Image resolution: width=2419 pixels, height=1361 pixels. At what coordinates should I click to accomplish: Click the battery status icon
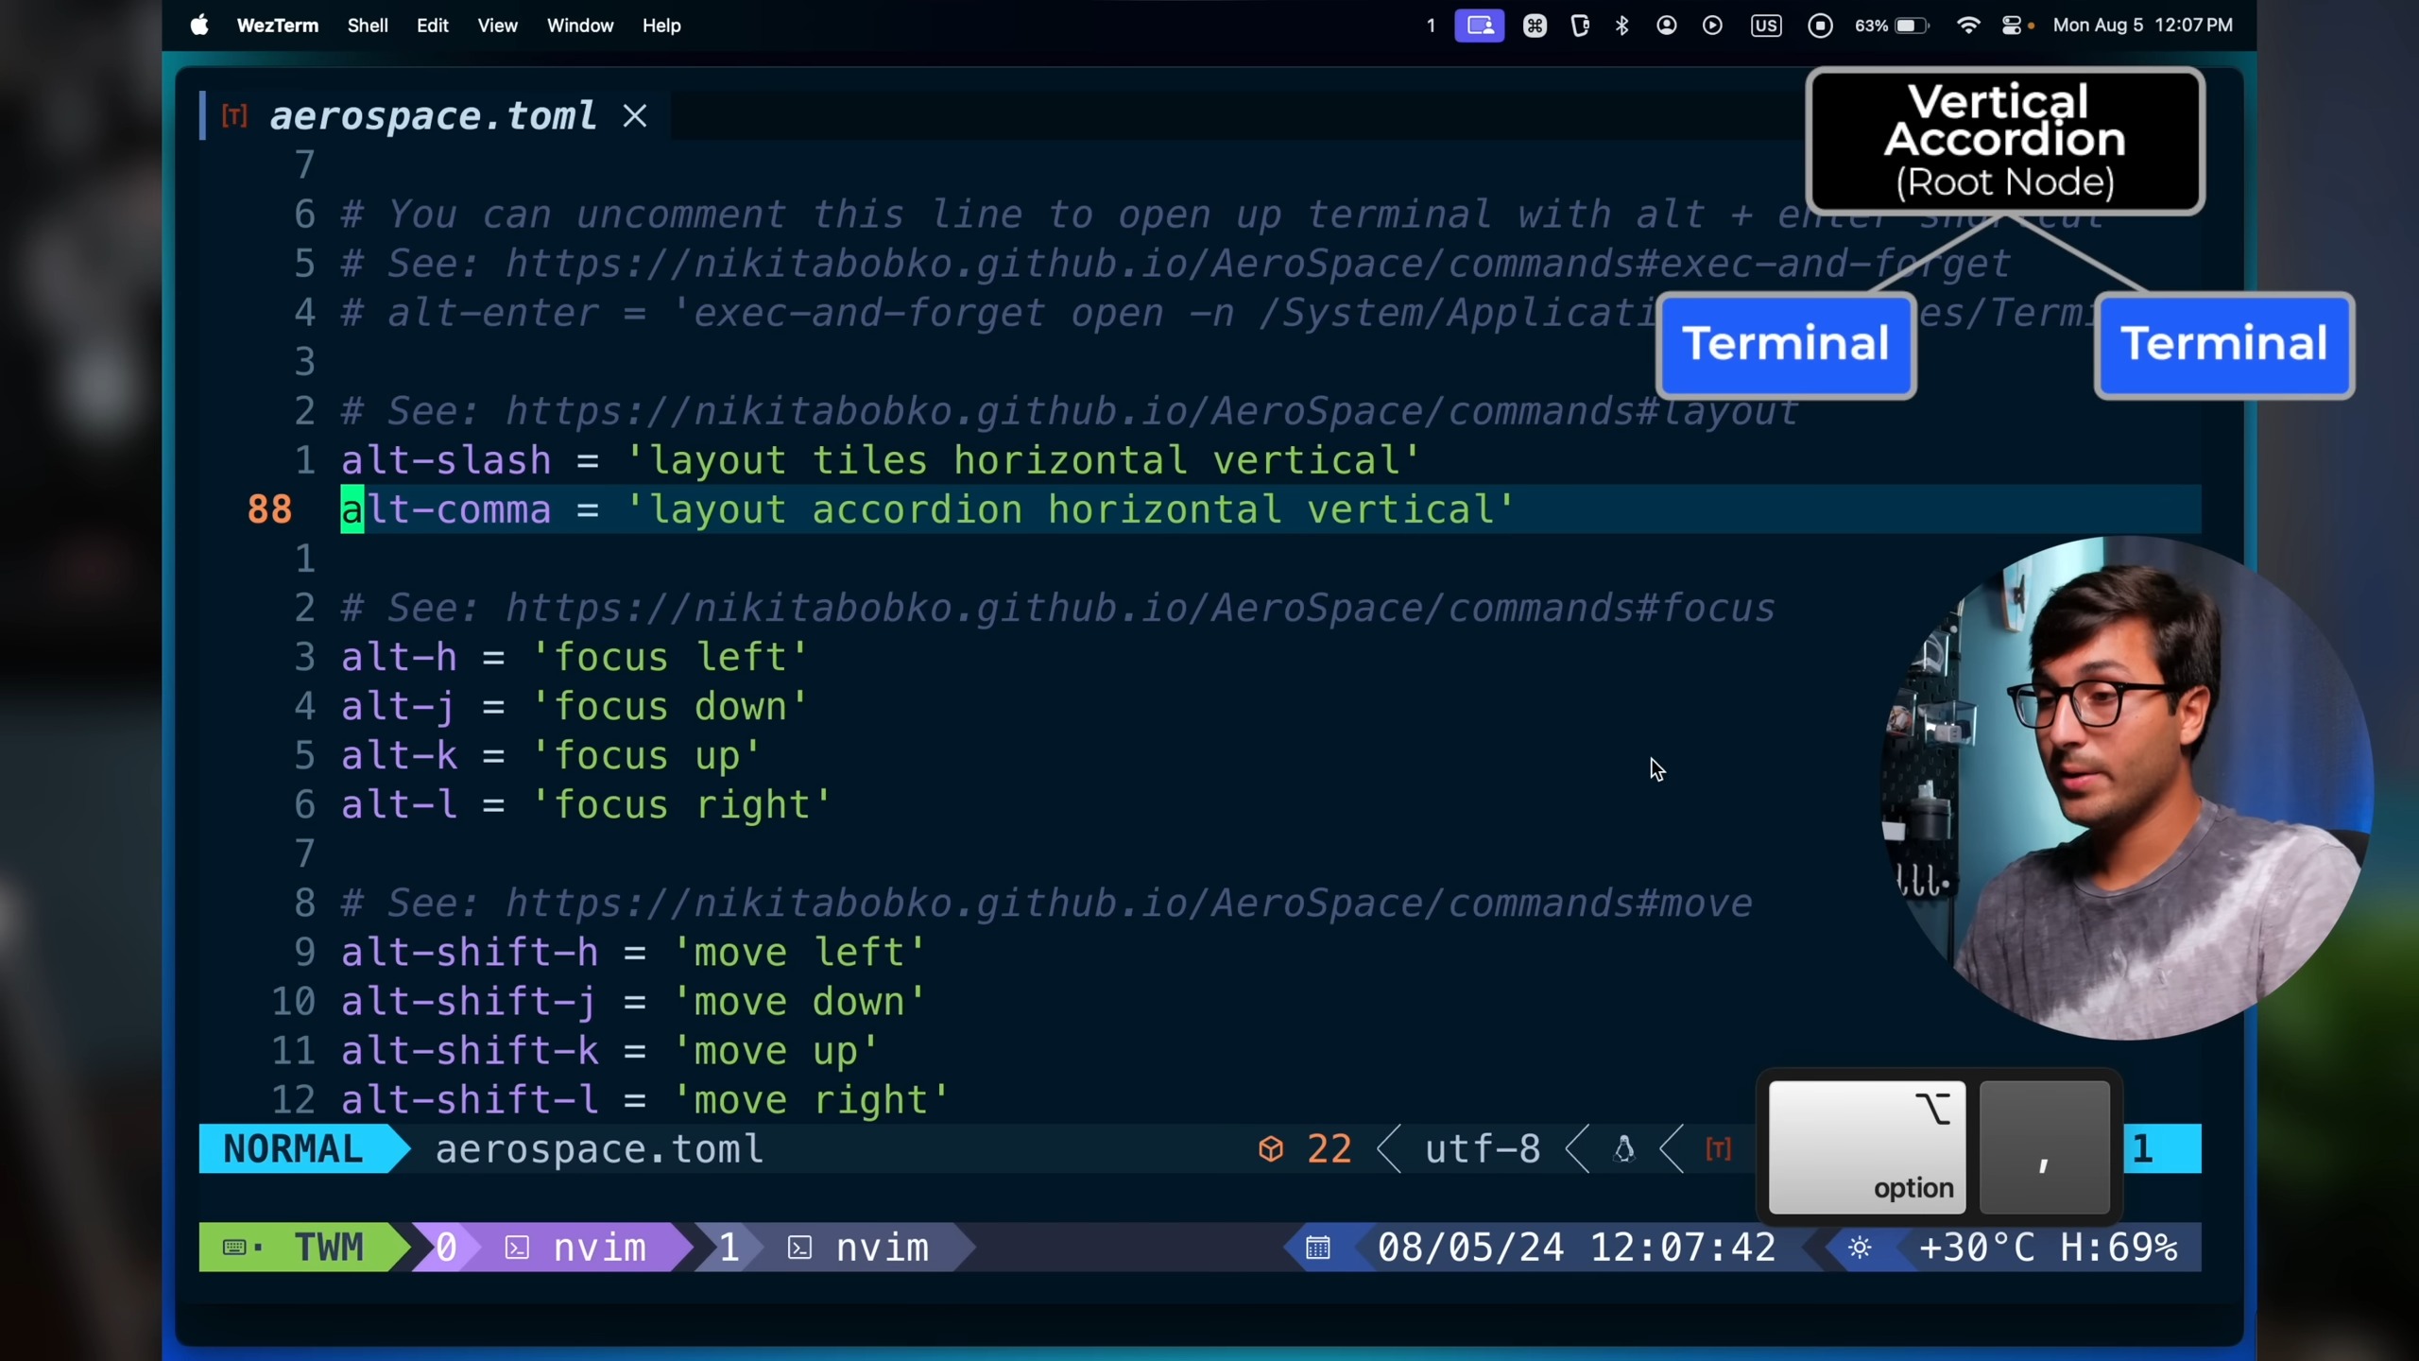(1910, 26)
